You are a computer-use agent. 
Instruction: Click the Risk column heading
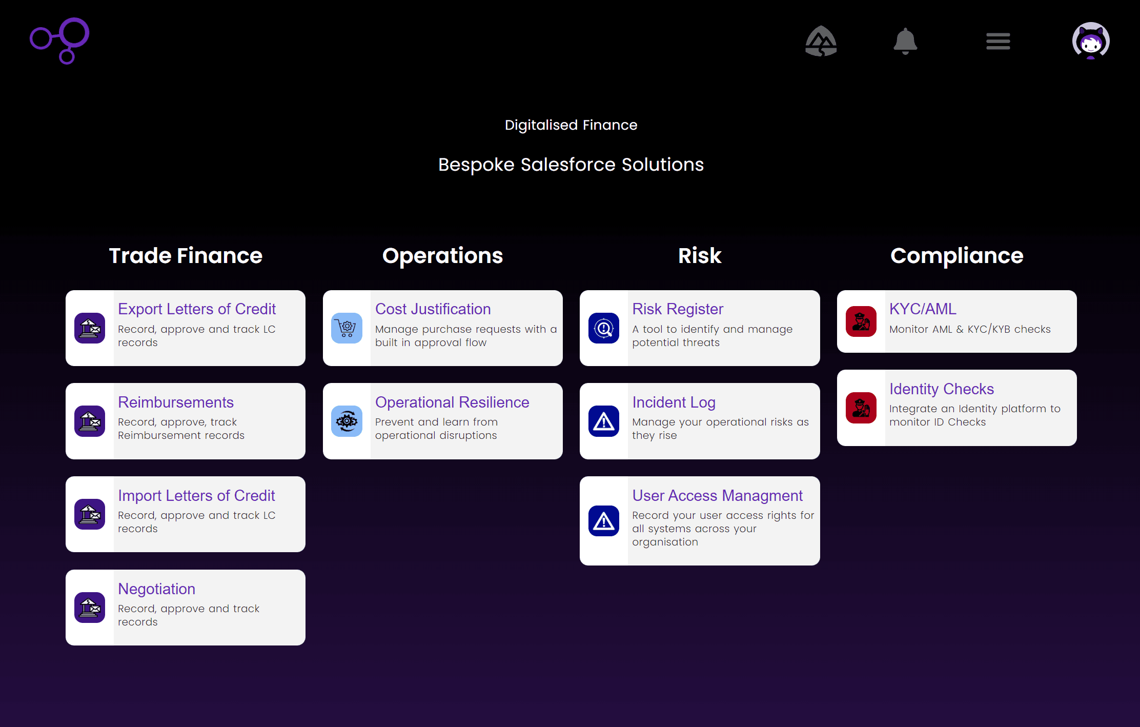click(x=700, y=256)
